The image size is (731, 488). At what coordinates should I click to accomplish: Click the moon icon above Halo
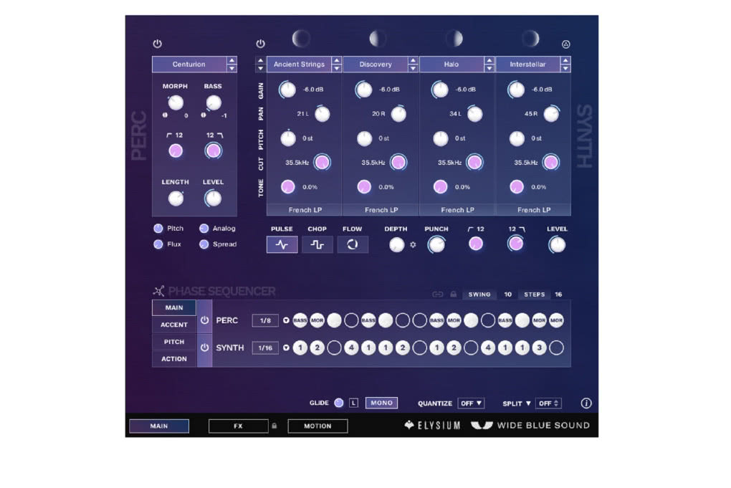coord(454,38)
